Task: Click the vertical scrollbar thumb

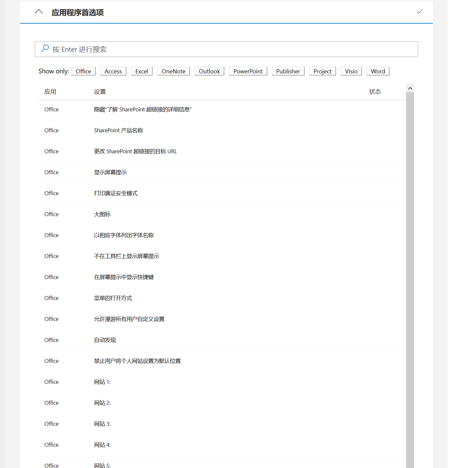Action: pos(410,280)
